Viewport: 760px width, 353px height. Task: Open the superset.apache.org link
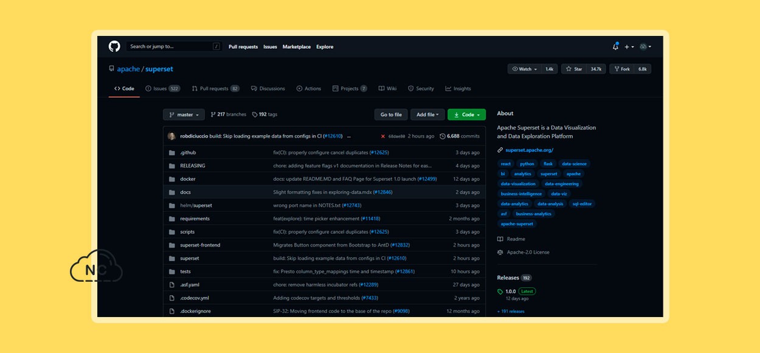click(529, 150)
